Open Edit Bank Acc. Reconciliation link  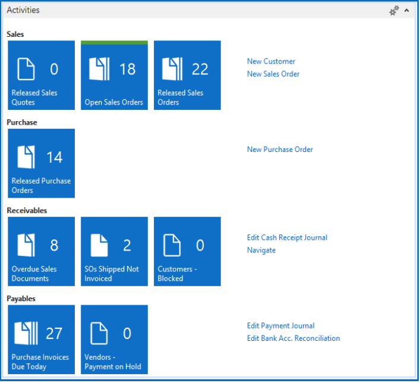[x=293, y=338]
